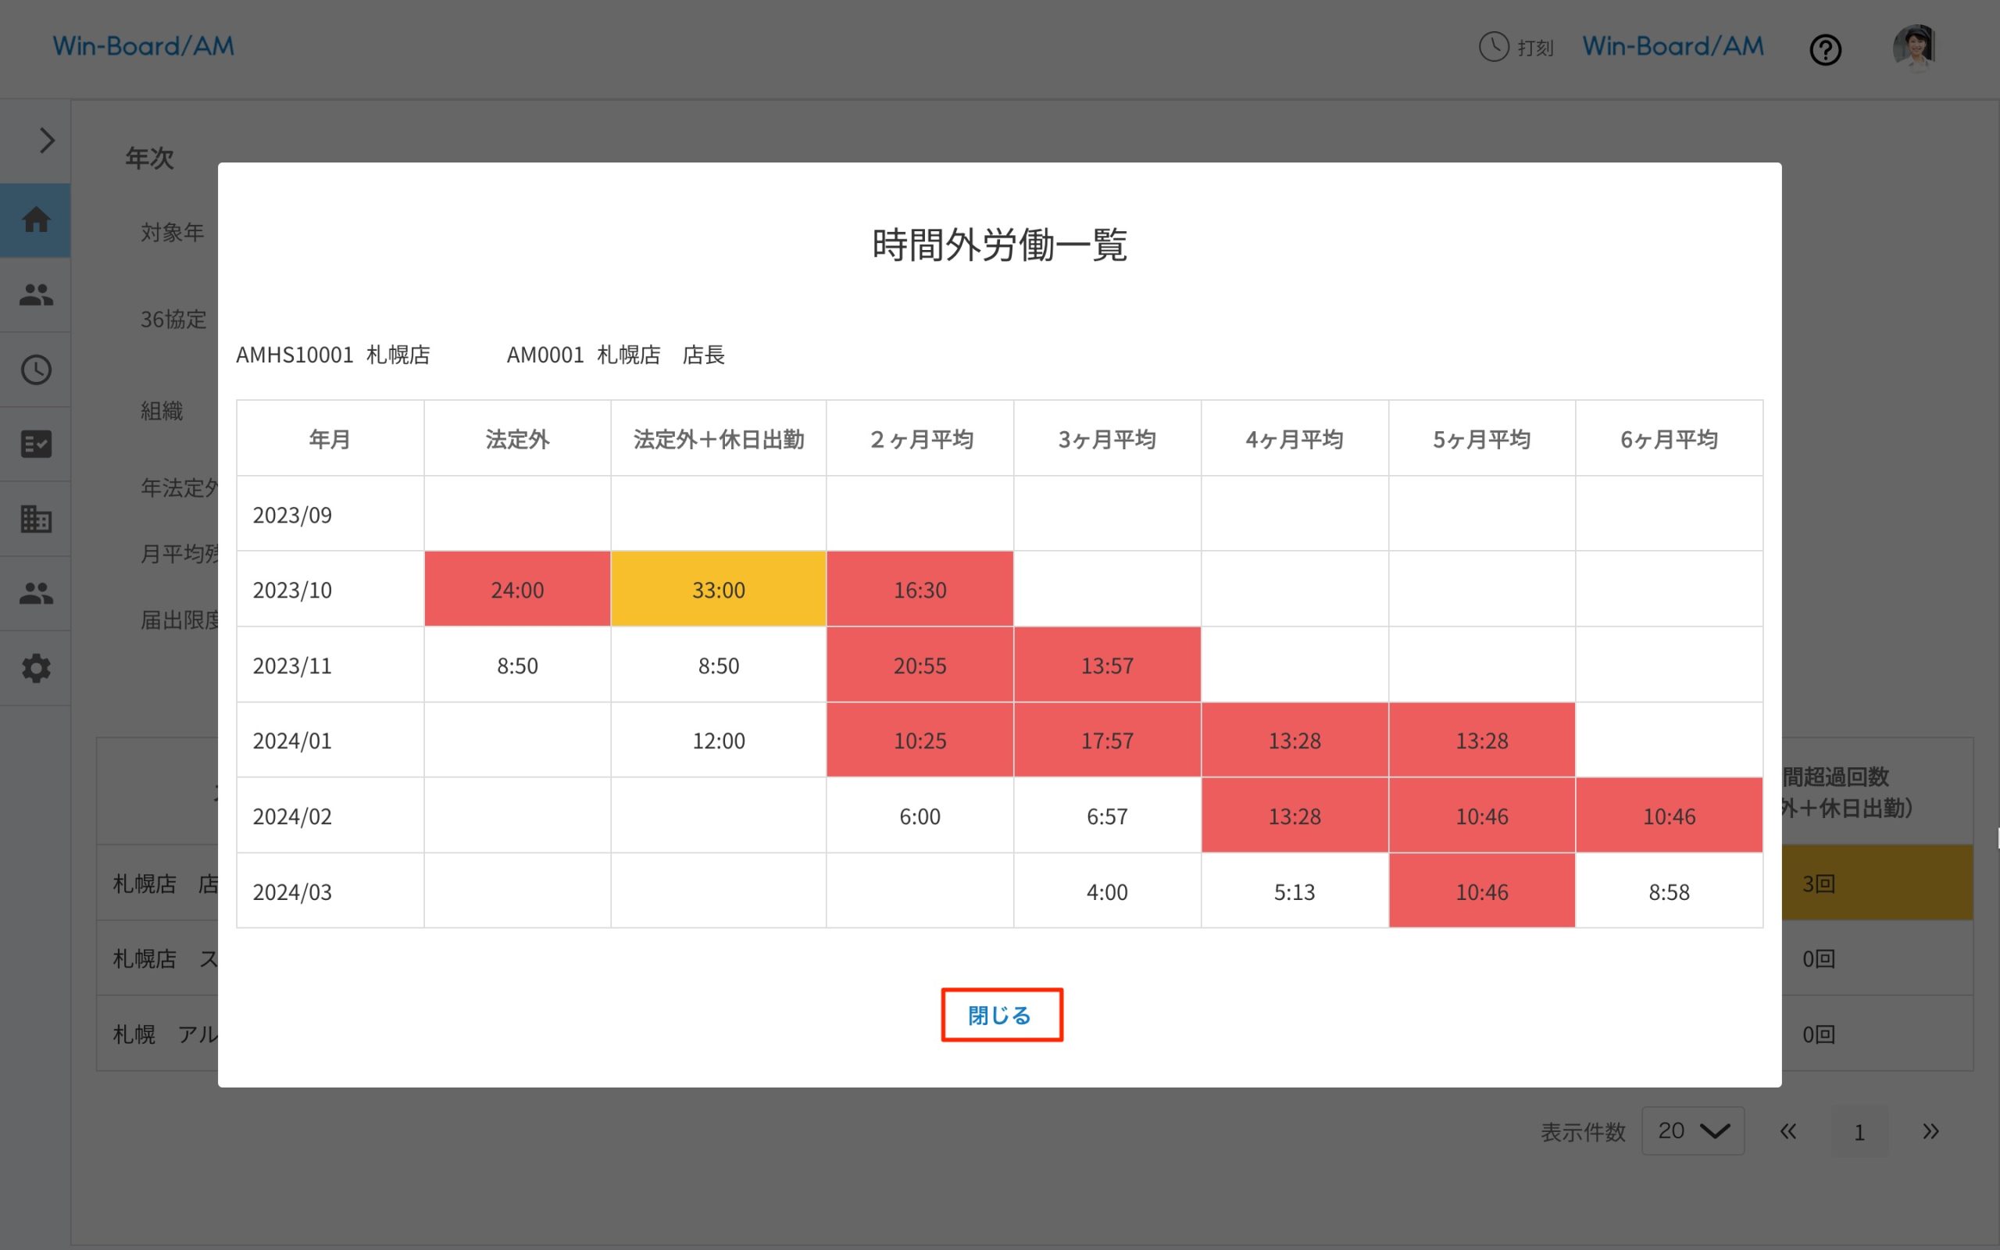The image size is (2000, 1250).
Task: Open the organization building icon
Action: 35,518
